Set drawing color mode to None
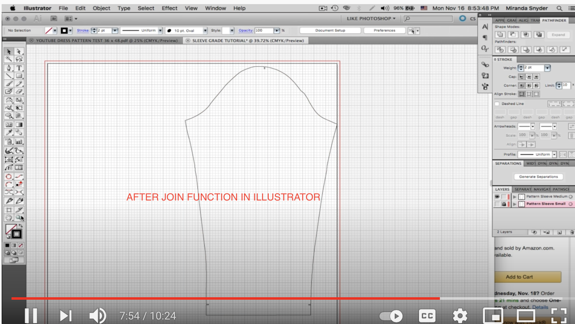Screen dimensions: 575x324 coord(20,245)
